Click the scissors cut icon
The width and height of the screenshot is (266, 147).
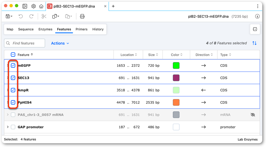click(x=44, y=16)
